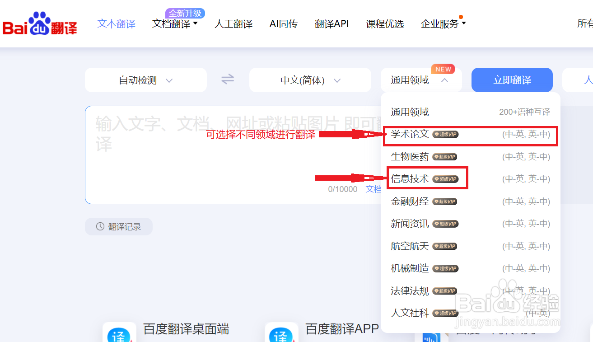The image size is (593, 342).
Task: Click the 全新升级 badge above 文档翻译
Action: pos(185,14)
